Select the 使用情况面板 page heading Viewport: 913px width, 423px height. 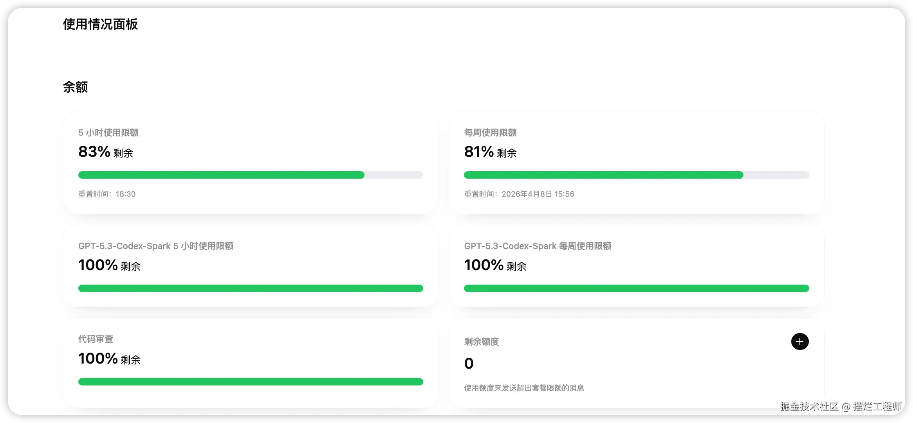(x=100, y=24)
